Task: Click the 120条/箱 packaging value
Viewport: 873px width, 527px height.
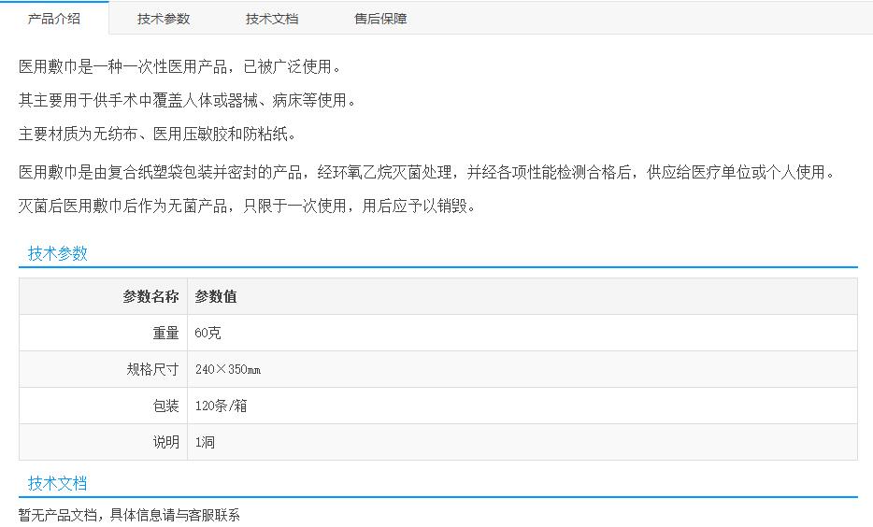Action: click(x=221, y=406)
